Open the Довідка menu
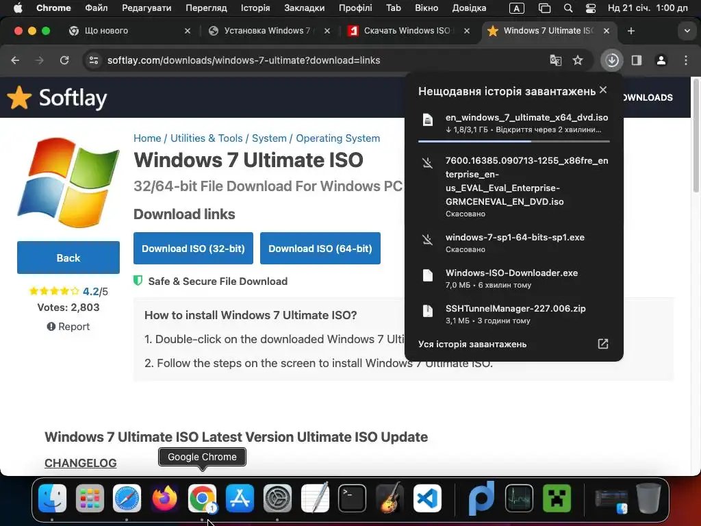This screenshot has height=526, width=701. tap(469, 8)
